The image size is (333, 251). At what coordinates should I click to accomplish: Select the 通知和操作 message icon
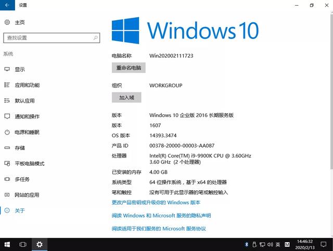[x=7, y=116]
